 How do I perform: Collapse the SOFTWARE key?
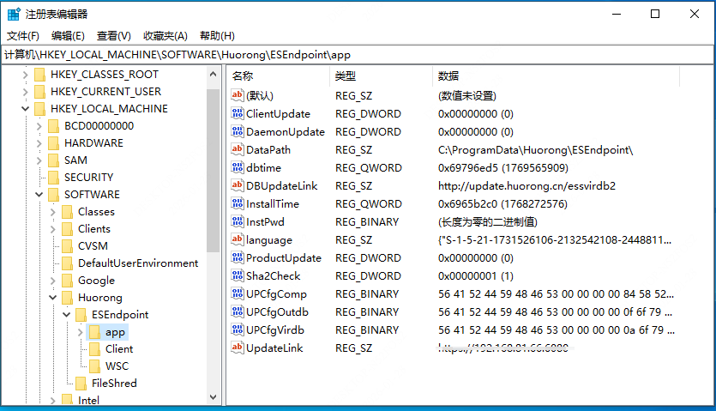pos(39,195)
